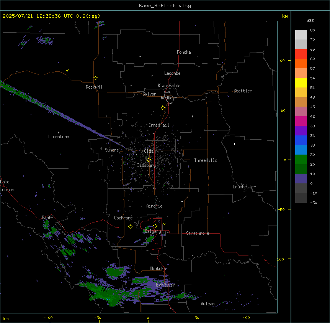Image resolution: width=330 pixels, height=323 pixels.
Task: Click the Calgary city label
Action: (153, 231)
